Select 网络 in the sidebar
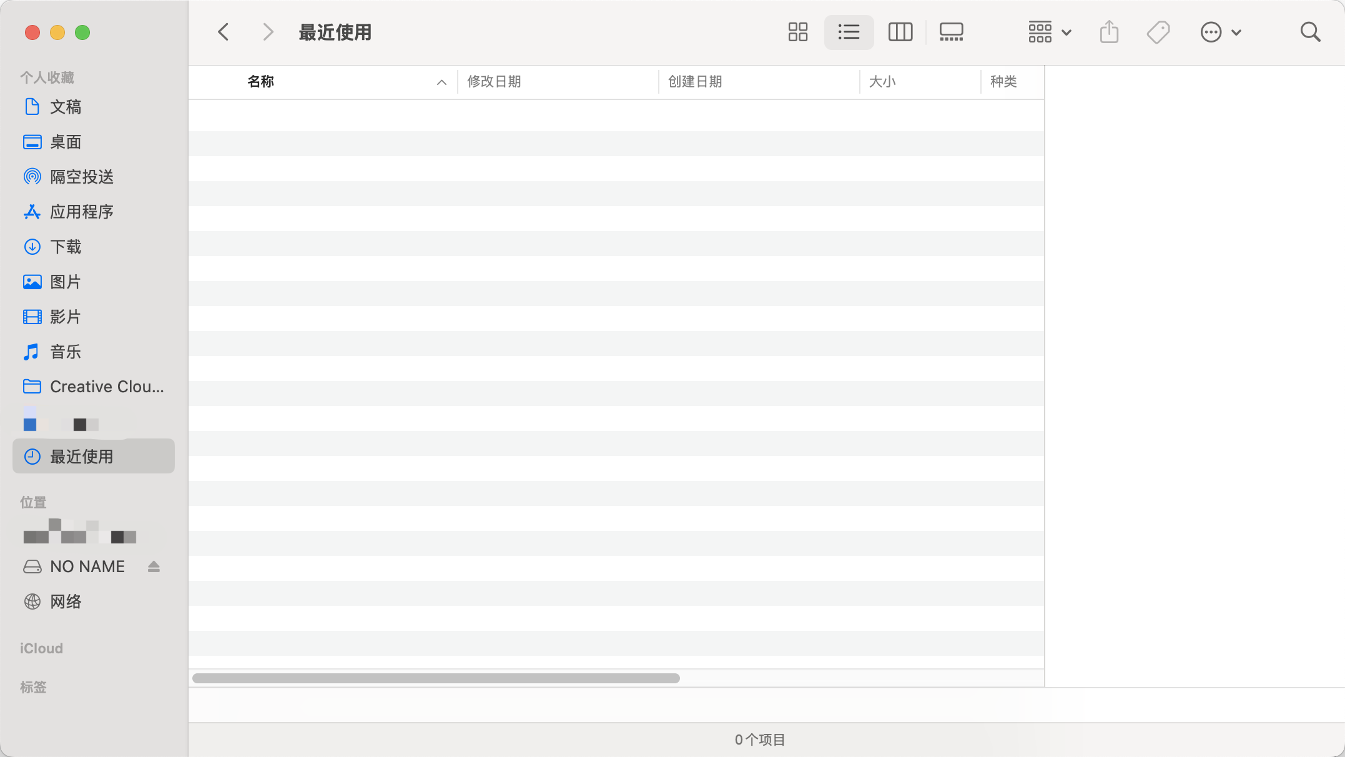This screenshot has height=757, width=1345. tap(66, 601)
